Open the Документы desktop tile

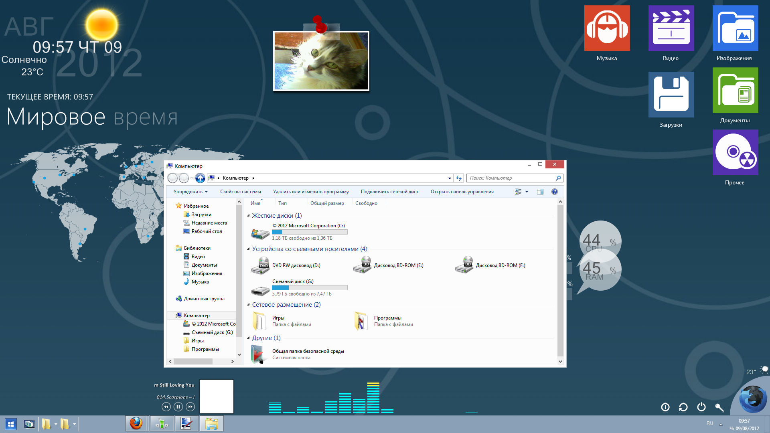pyautogui.click(x=735, y=90)
